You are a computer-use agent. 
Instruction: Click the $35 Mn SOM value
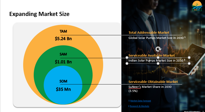[63, 90]
